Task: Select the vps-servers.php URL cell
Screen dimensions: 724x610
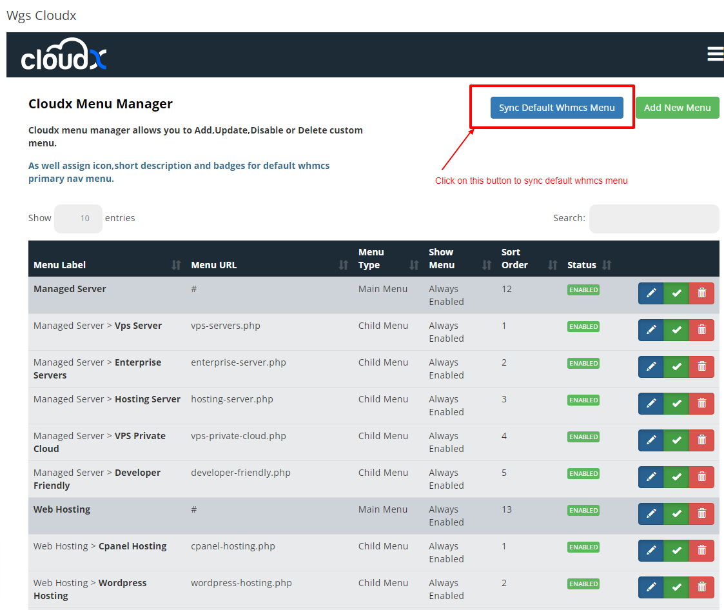Action: pos(226,326)
